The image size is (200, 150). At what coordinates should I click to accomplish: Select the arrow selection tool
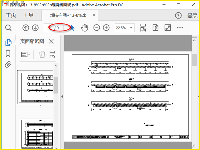[x=72, y=28]
